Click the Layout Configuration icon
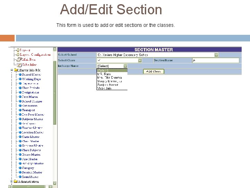 tap(18, 55)
